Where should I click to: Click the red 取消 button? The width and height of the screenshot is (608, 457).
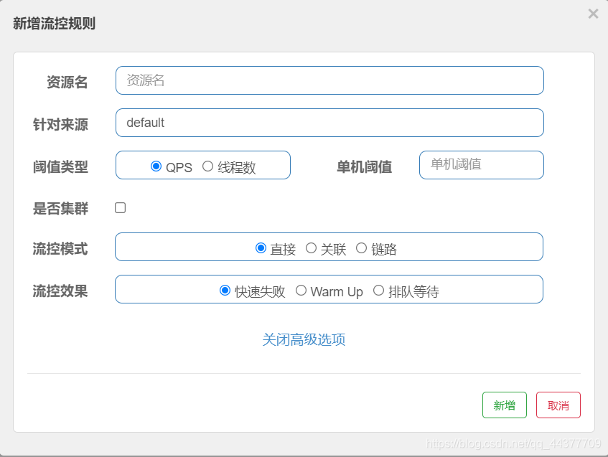(558, 405)
